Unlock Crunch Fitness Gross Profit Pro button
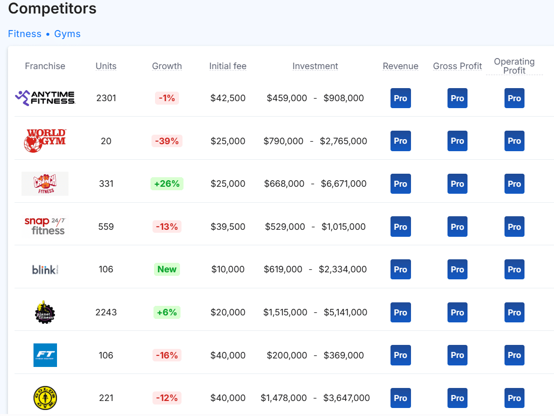This screenshot has height=416, width=554. tap(457, 184)
